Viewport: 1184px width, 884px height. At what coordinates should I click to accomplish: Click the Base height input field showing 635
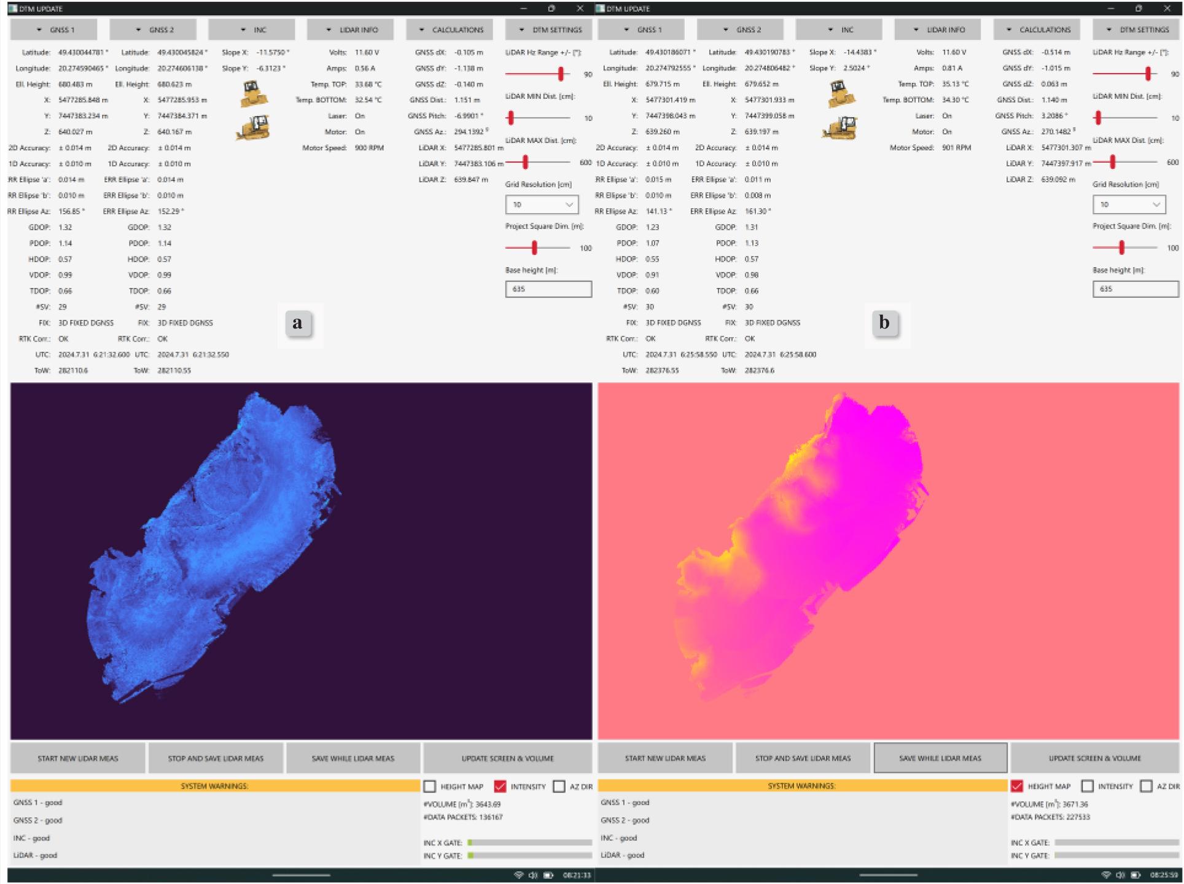point(548,289)
